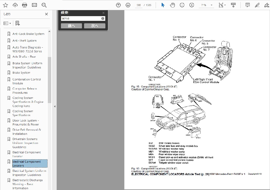Select Combination Control Module bookmark
270x190 pixels.
[27, 81]
